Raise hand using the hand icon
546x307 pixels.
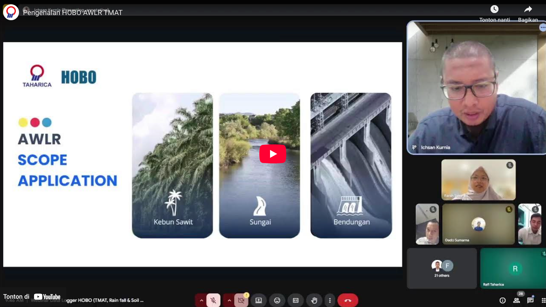pyautogui.click(x=314, y=301)
